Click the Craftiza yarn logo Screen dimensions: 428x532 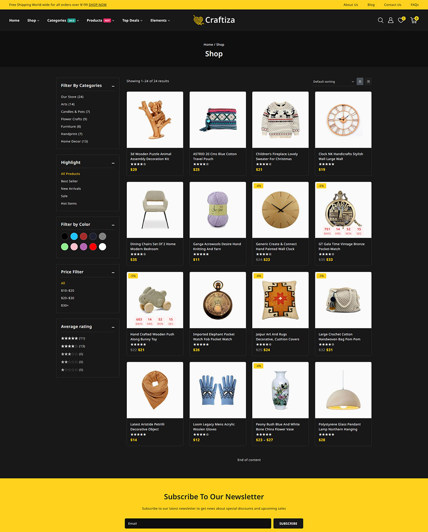(214, 20)
